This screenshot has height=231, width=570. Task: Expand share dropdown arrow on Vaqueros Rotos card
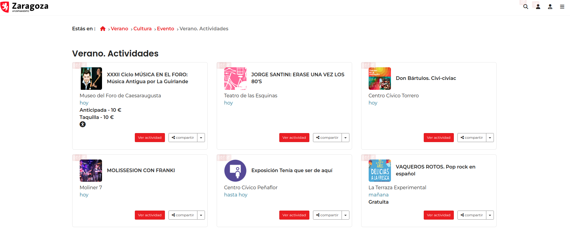point(490,215)
